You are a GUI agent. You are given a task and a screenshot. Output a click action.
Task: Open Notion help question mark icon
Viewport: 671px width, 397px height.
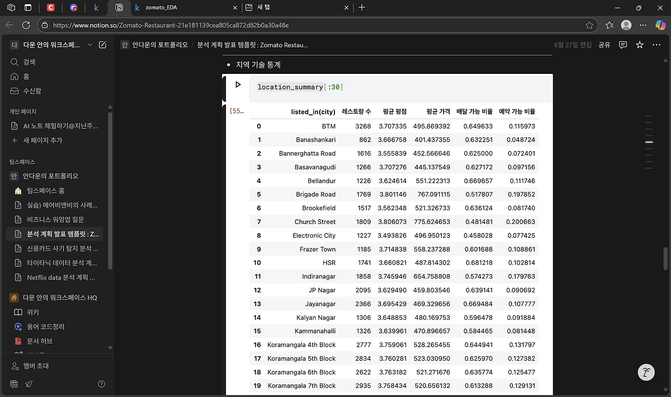click(x=102, y=384)
